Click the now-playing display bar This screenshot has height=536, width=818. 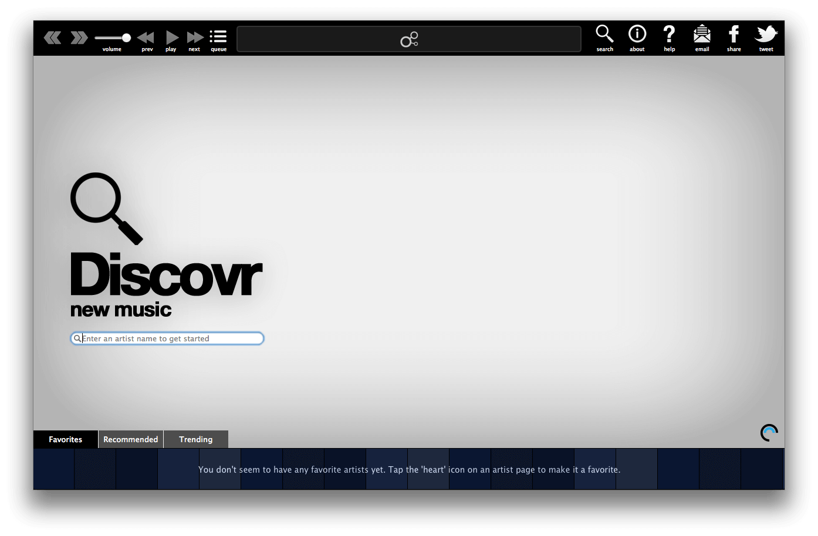click(409, 39)
